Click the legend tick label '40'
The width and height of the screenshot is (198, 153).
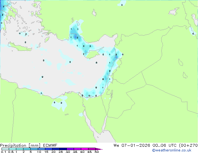tap(82, 152)
